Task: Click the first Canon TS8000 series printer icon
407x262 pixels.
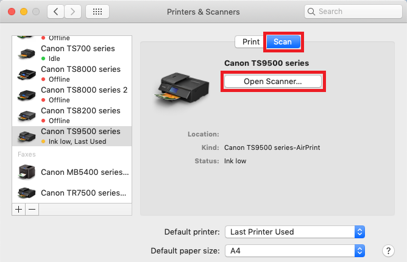Action: pos(27,74)
